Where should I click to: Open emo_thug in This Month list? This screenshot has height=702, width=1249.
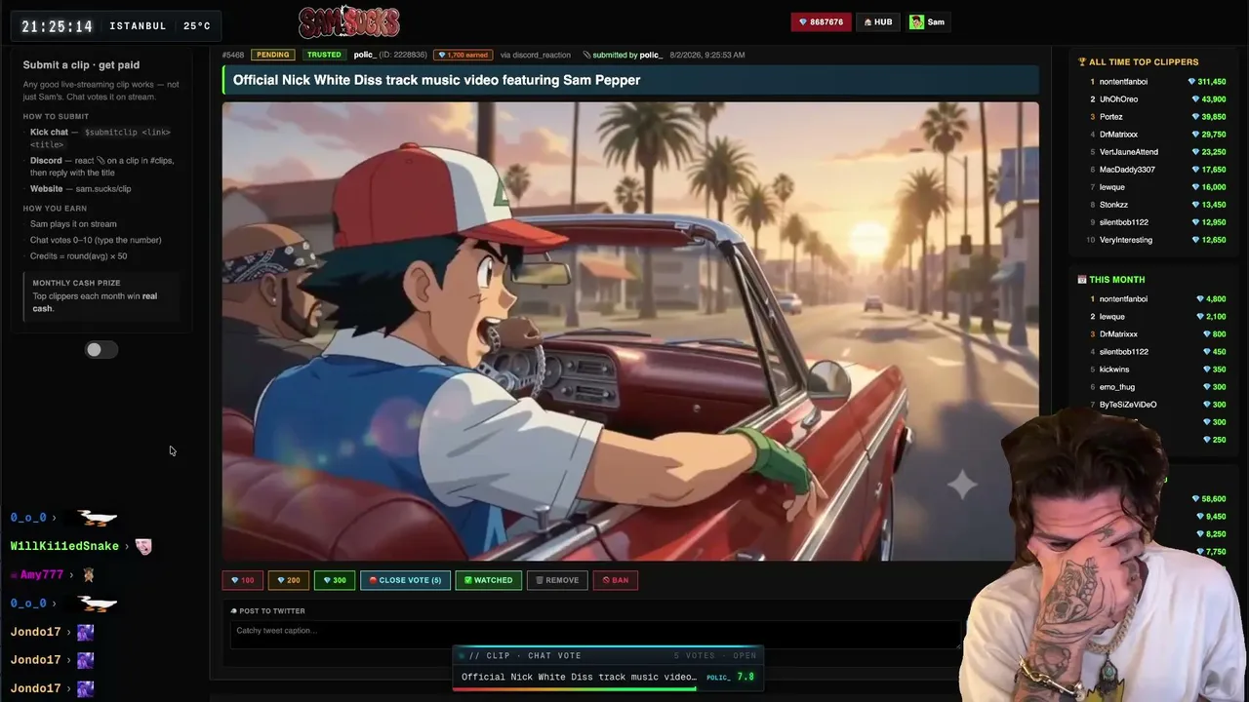tap(1117, 387)
